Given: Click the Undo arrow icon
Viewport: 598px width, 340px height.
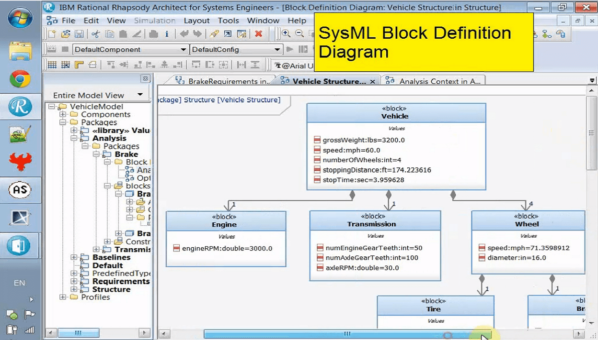Looking at the screenshot, I should pos(184,34).
